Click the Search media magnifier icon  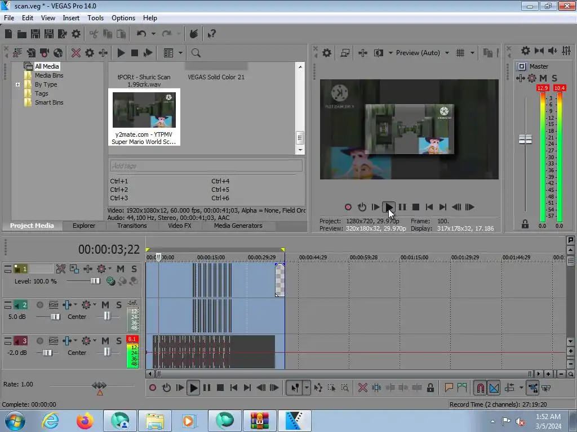click(x=196, y=53)
